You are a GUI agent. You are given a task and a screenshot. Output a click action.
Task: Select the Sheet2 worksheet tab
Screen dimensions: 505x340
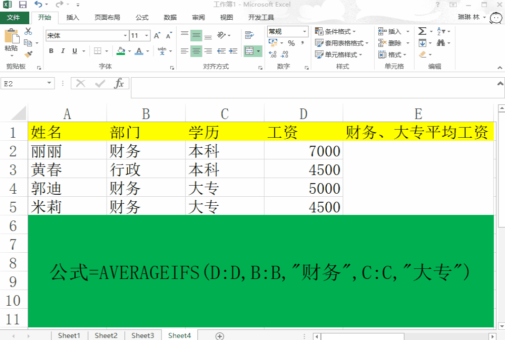pyautogui.click(x=106, y=335)
